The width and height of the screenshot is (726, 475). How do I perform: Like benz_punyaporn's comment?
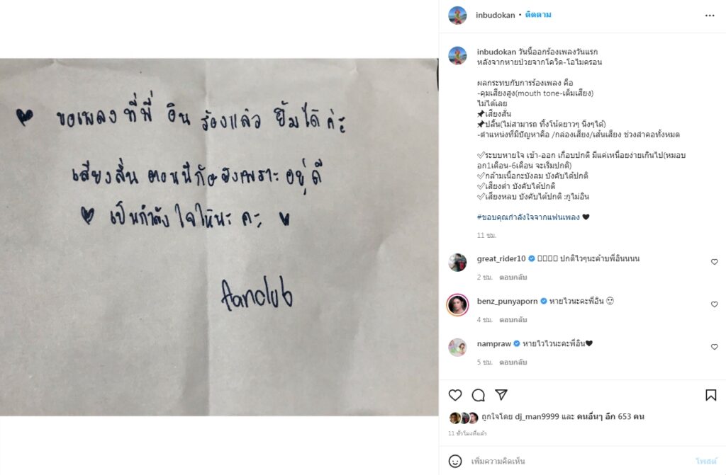[715, 304]
